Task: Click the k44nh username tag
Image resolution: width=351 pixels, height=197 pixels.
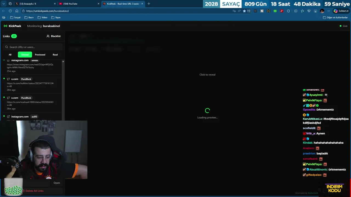Action: click(x=35, y=60)
